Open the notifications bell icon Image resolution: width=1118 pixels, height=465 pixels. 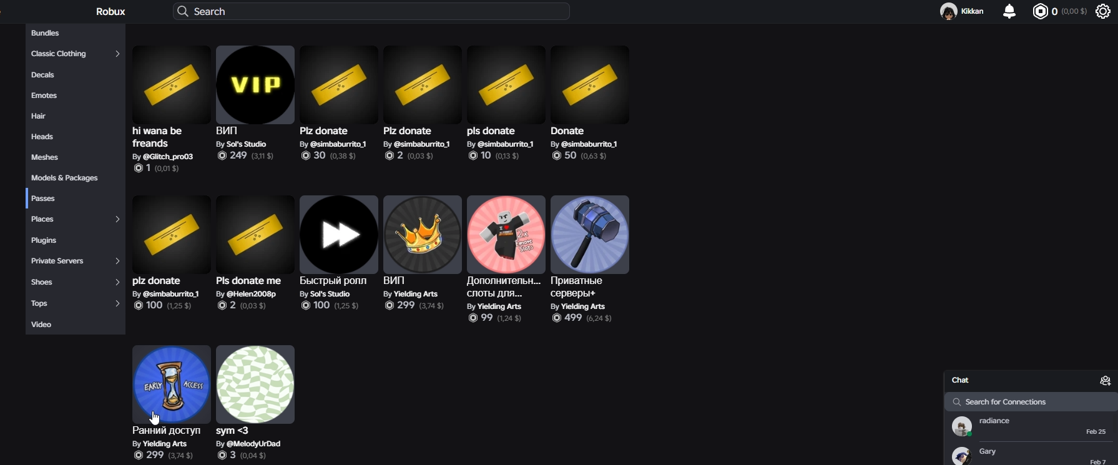click(1009, 11)
